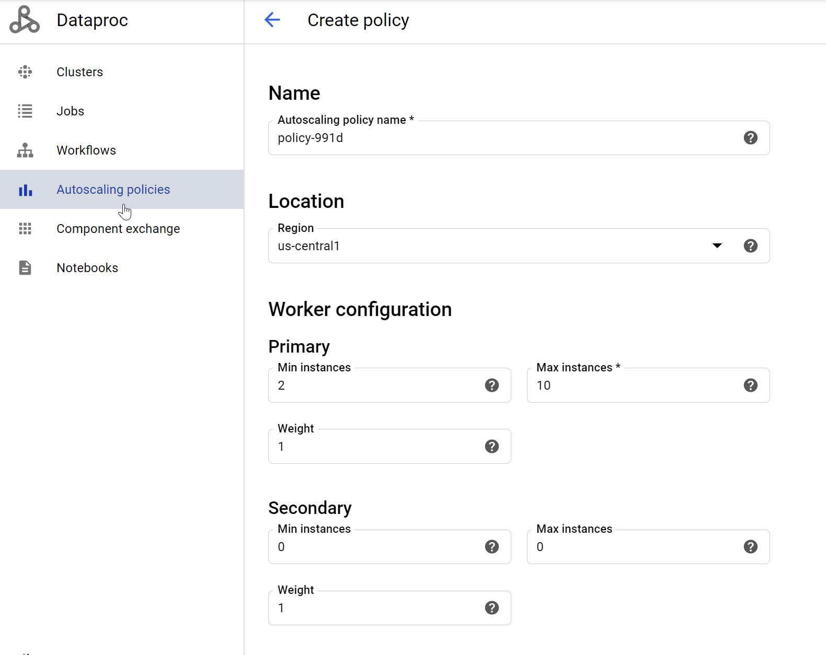The width and height of the screenshot is (826, 655).
Task: Open help for Primary Max instances
Action: pyautogui.click(x=751, y=385)
